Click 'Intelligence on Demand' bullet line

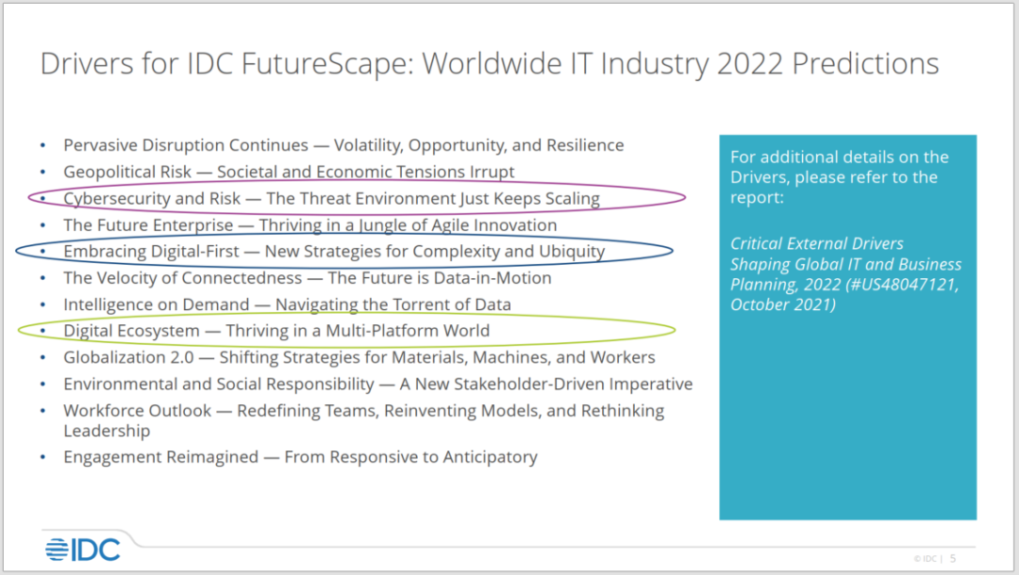[x=287, y=304]
